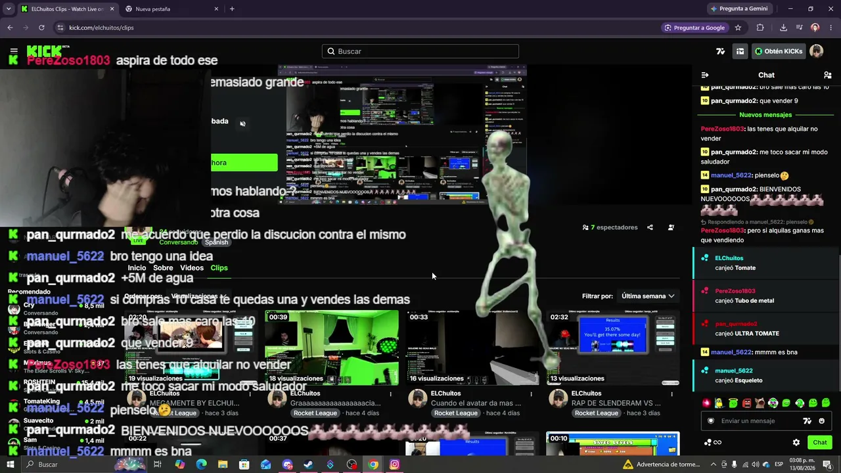The width and height of the screenshot is (841, 473).
Task: Switch to the Inicio tab
Action: point(137,268)
